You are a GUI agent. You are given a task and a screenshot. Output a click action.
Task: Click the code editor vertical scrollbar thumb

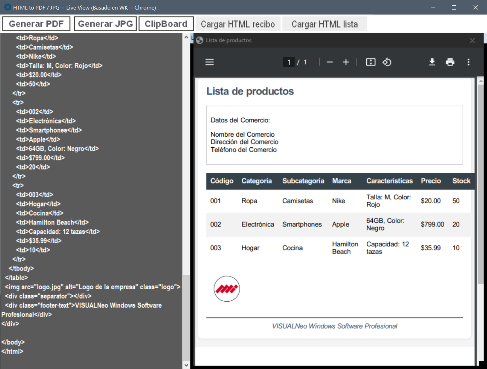tap(186, 318)
